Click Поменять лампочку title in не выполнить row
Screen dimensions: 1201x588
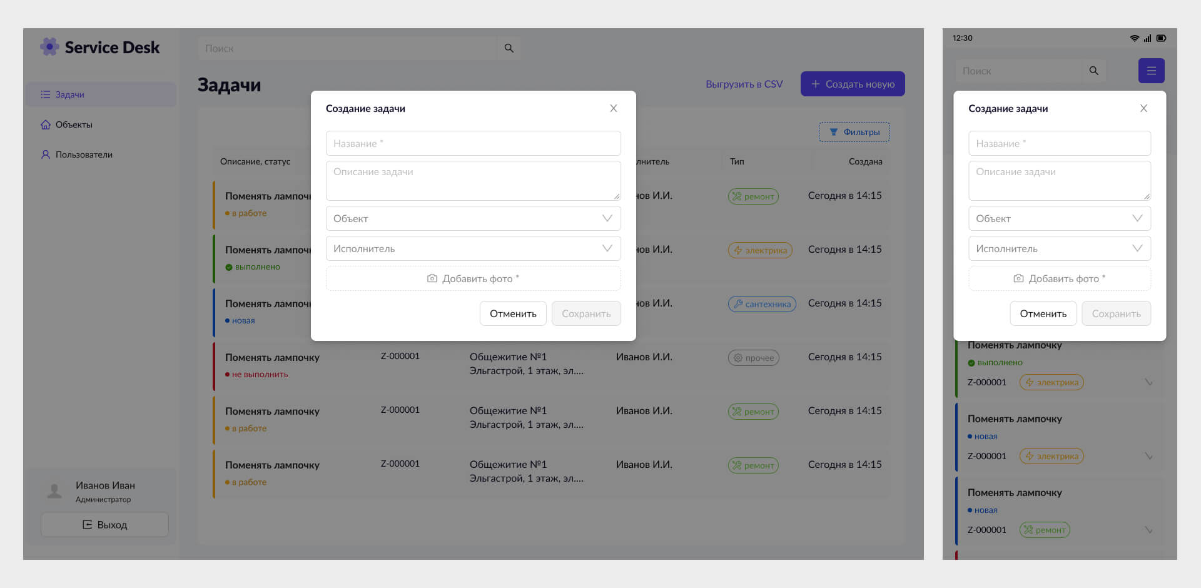click(272, 357)
